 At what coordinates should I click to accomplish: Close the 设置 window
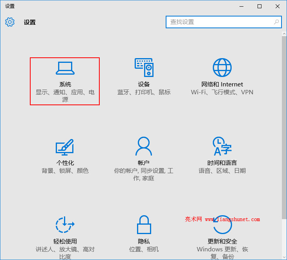pos(278,6)
